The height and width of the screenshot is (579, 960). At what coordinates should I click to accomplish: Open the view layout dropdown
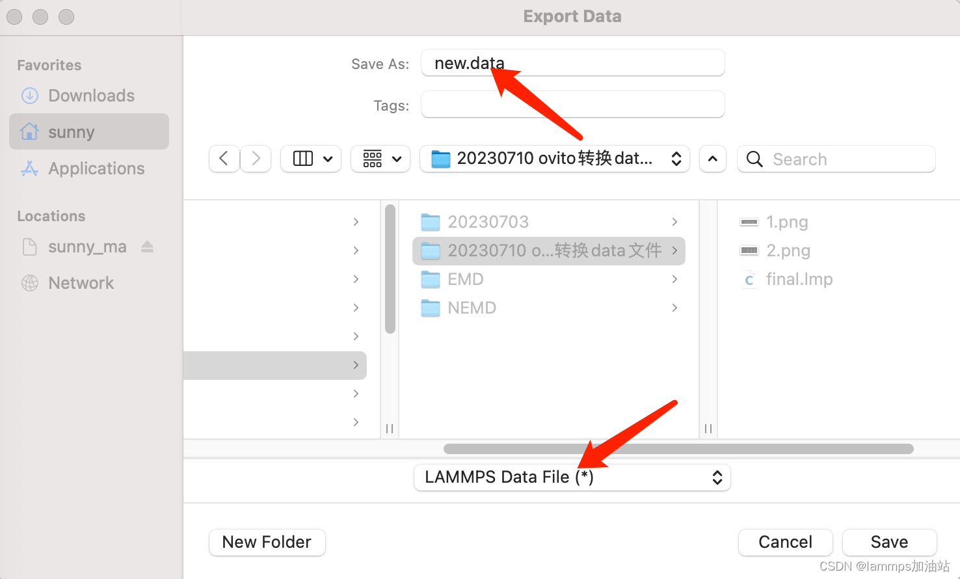(x=311, y=159)
